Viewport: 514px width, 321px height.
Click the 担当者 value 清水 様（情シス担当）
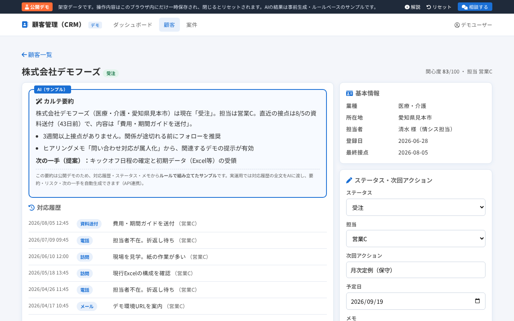pos(426,129)
